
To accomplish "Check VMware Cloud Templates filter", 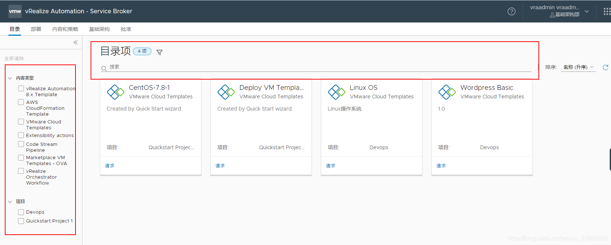I will click(x=21, y=122).
